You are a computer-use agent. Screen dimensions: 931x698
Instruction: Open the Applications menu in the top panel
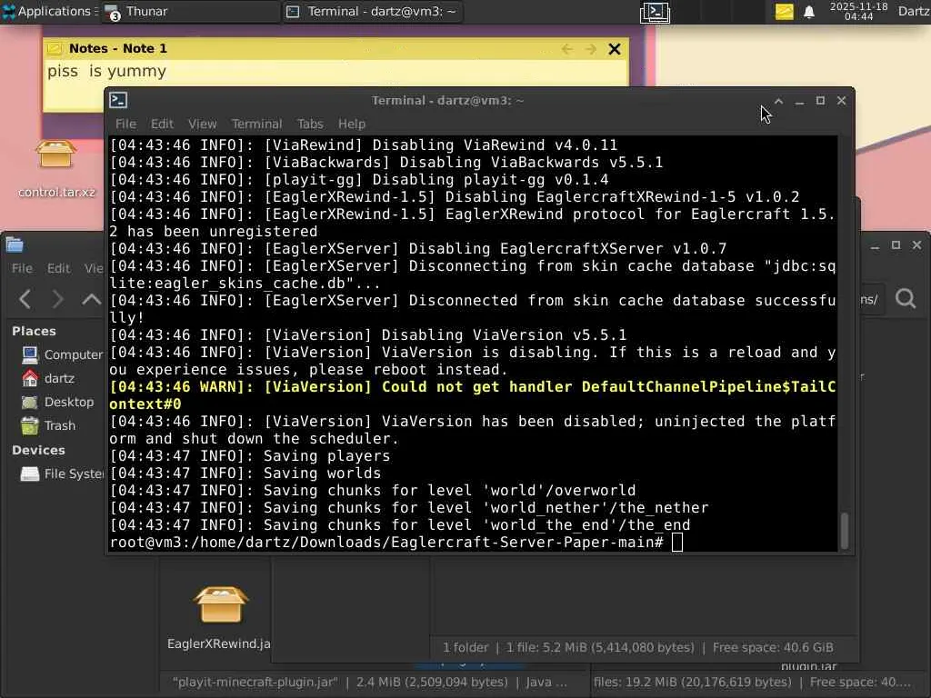[x=50, y=11]
